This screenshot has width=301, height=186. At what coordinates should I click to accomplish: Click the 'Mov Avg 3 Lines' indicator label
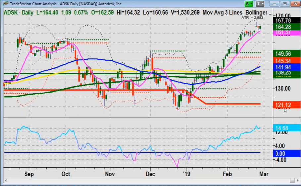(223, 13)
